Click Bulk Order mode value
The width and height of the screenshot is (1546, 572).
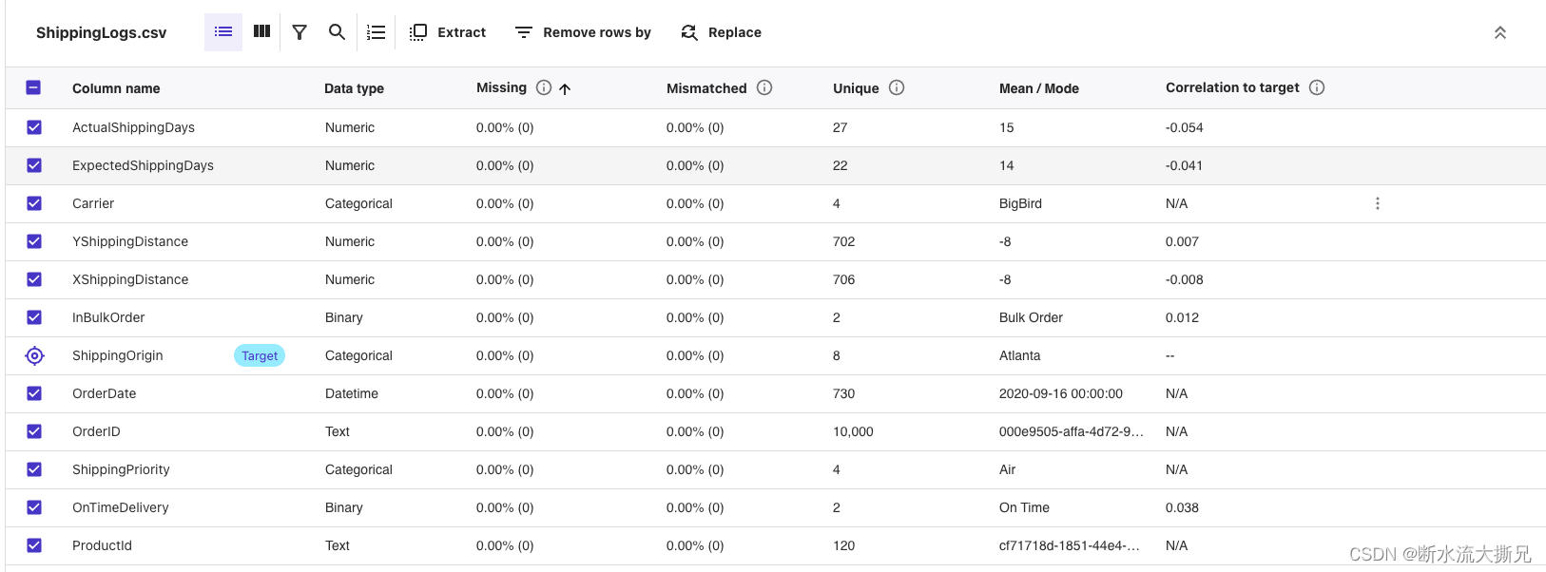(1031, 317)
